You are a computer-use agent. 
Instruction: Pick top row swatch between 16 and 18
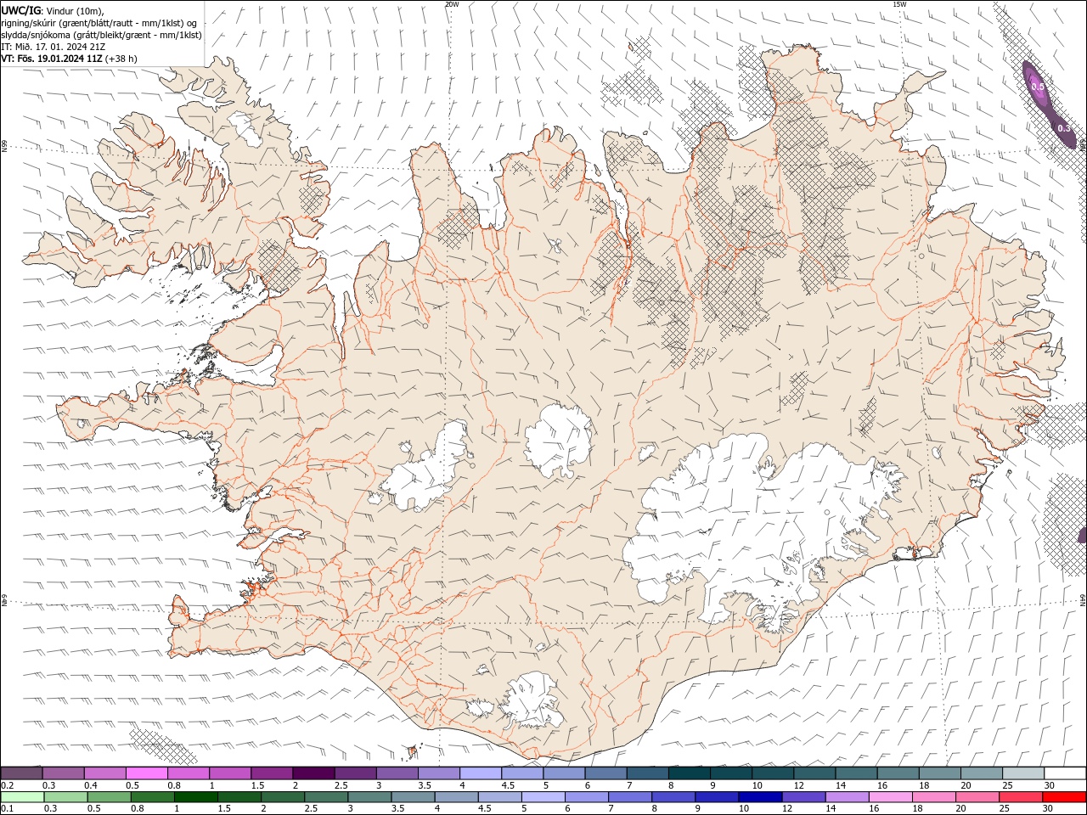[898, 773]
